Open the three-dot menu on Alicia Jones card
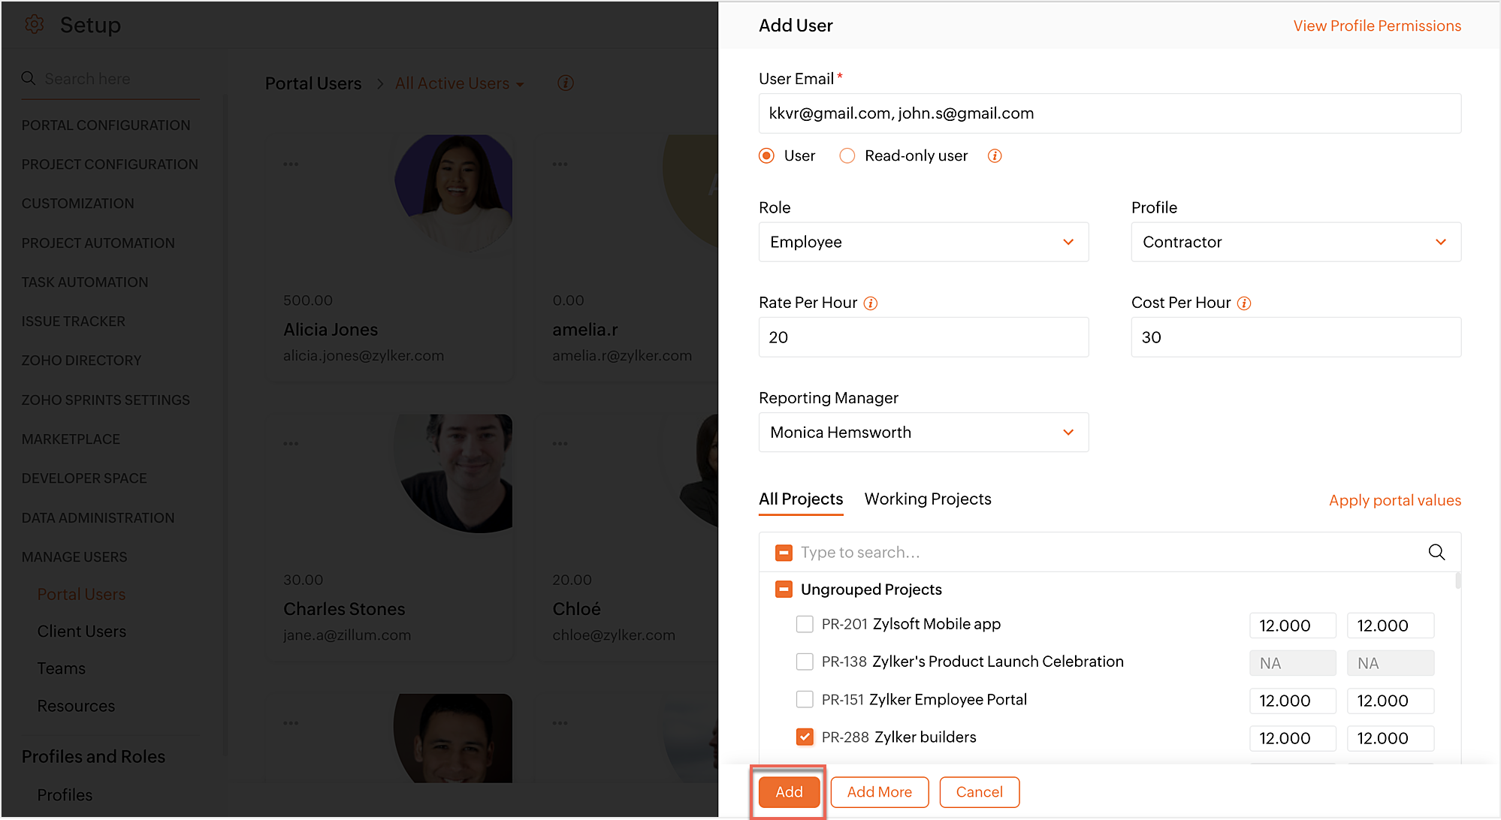 tap(291, 164)
